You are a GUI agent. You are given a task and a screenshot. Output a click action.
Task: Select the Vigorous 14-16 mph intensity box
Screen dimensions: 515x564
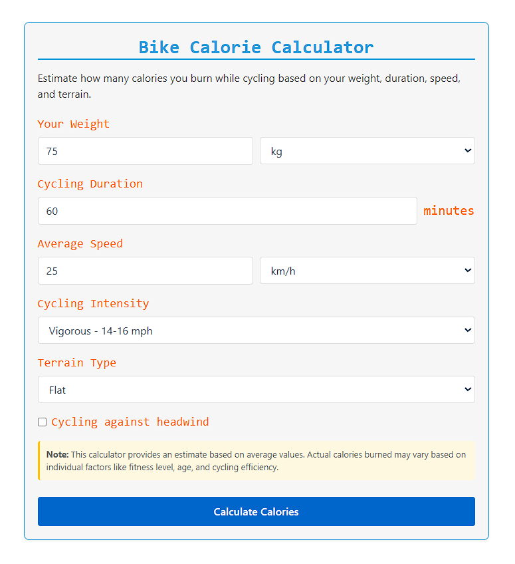[x=256, y=330]
